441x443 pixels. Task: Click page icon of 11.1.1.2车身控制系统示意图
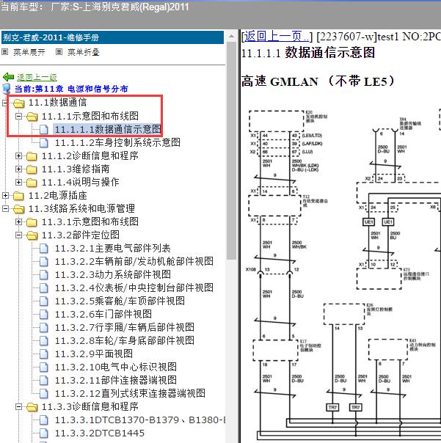[44, 143]
